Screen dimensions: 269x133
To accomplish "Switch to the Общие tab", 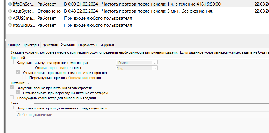I will [14, 45].
